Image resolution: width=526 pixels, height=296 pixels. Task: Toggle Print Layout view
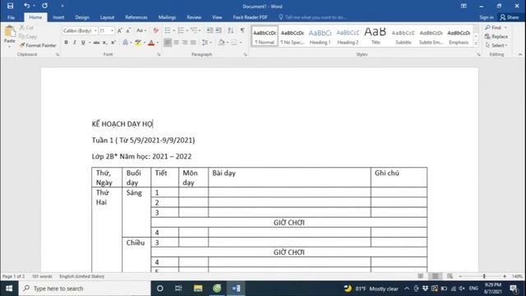click(x=435, y=276)
